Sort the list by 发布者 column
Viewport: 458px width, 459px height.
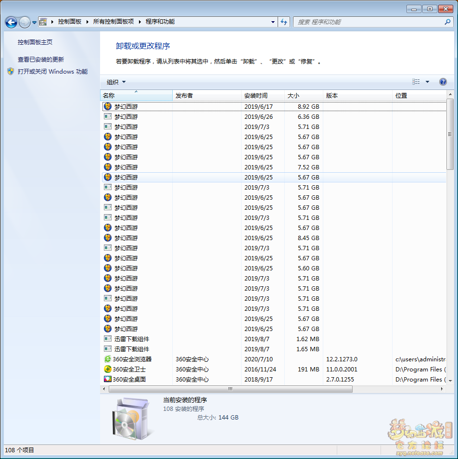pos(206,96)
